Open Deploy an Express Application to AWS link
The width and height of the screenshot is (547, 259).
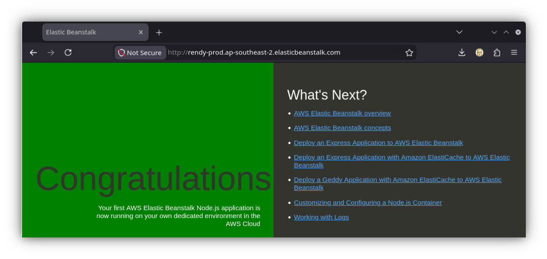378,143
